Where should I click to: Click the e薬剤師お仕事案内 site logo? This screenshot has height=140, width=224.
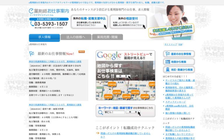click(49, 12)
